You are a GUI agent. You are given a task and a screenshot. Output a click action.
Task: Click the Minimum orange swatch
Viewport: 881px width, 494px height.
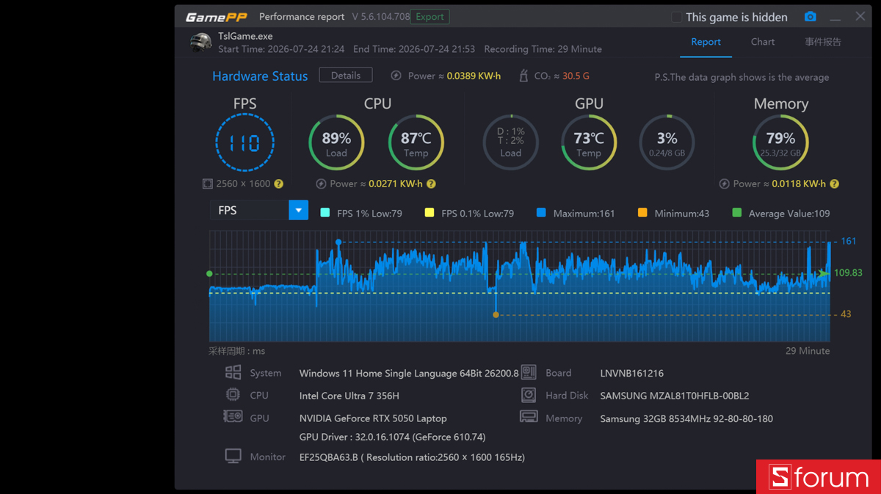coord(642,213)
